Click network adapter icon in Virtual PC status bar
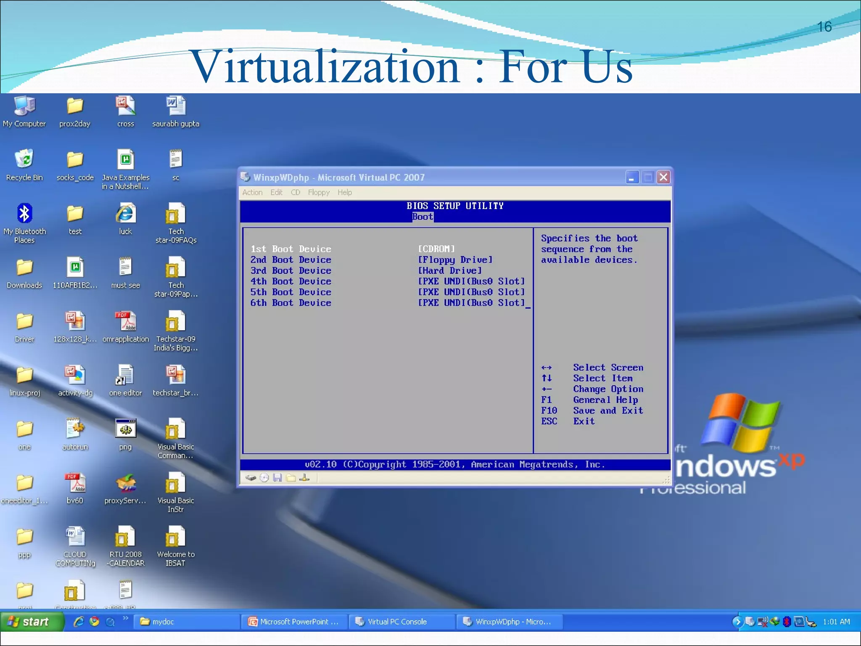 click(304, 478)
